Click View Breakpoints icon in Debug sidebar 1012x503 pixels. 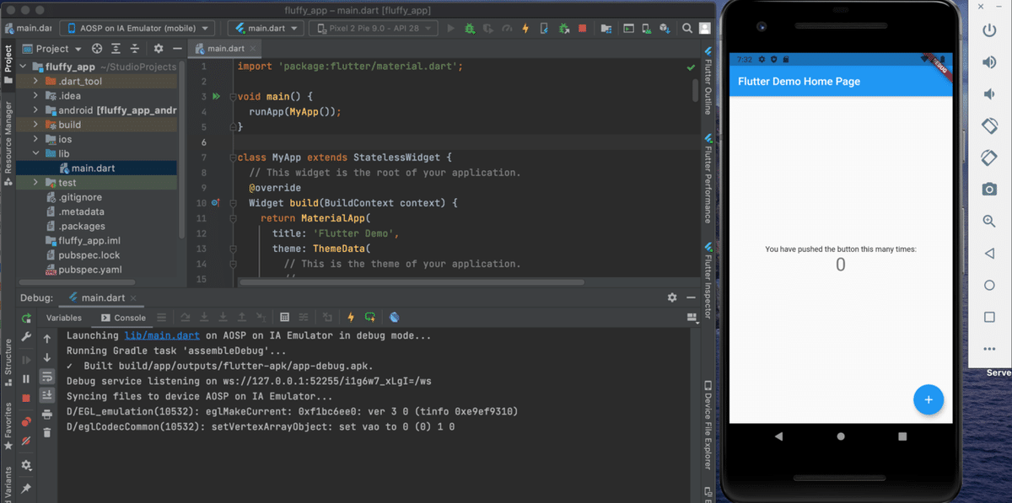[26, 421]
